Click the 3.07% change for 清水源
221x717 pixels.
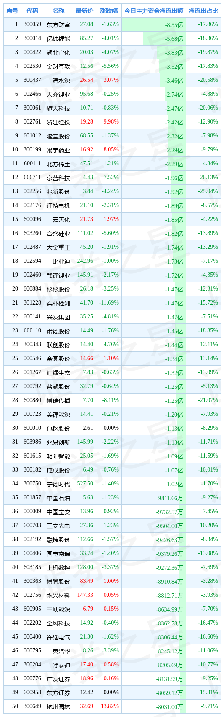111,80
